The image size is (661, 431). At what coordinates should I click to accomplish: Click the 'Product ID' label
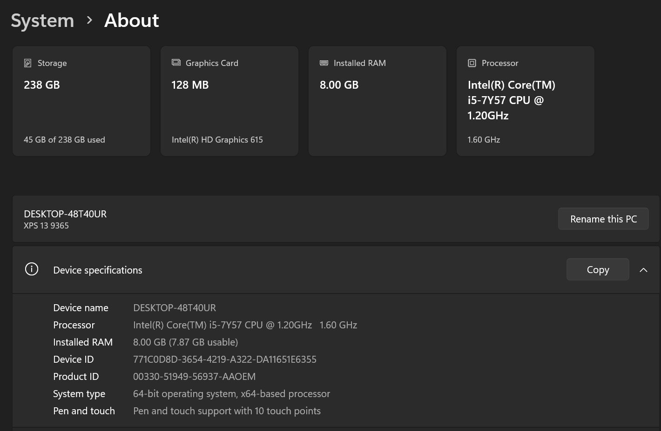point(76,377)
